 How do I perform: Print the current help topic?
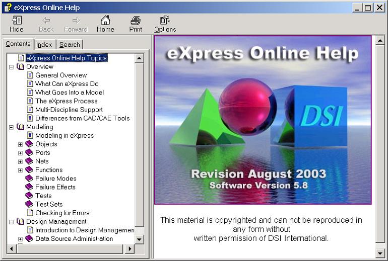136,24
